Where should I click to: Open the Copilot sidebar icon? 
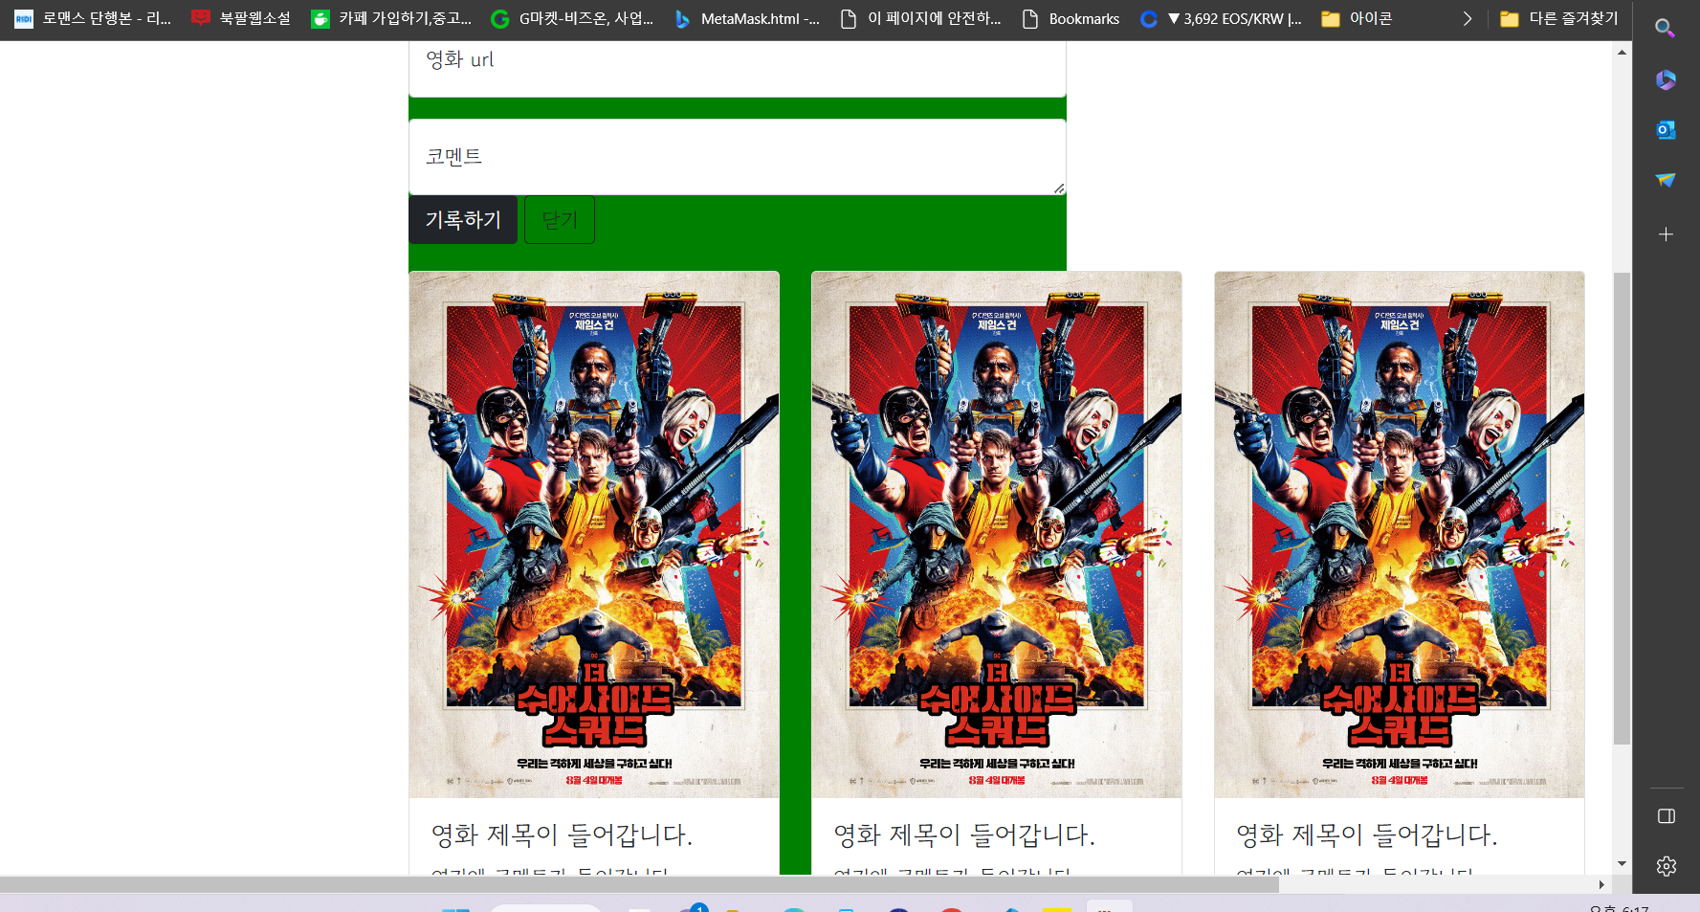tap(1666, 79)
